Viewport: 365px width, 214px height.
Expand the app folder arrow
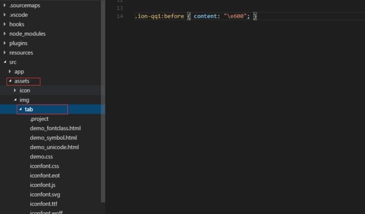10,71
